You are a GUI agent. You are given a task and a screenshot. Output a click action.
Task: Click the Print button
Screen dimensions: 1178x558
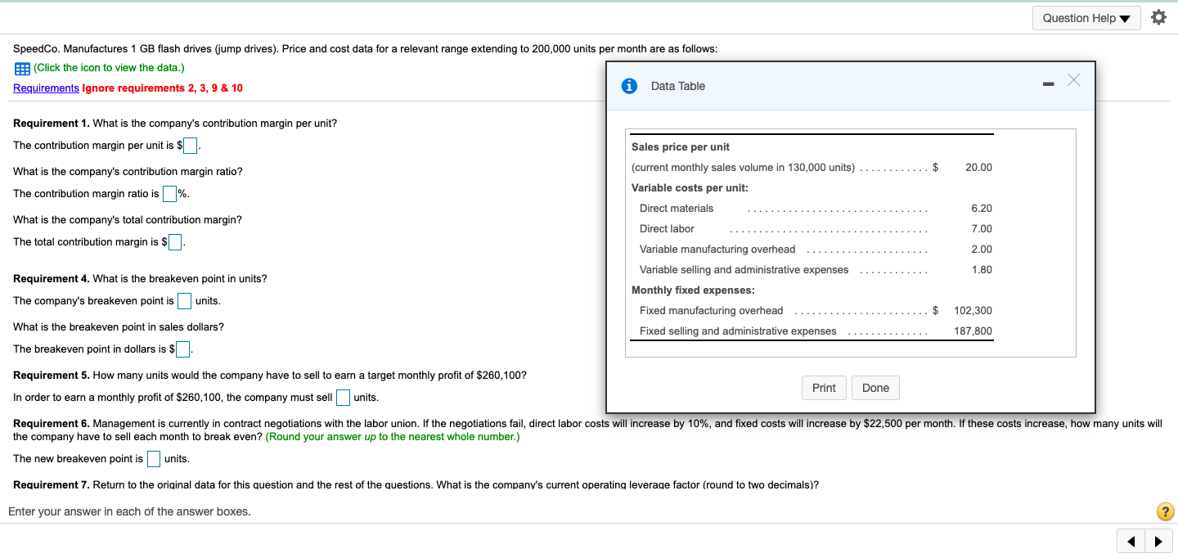[824, 388]
